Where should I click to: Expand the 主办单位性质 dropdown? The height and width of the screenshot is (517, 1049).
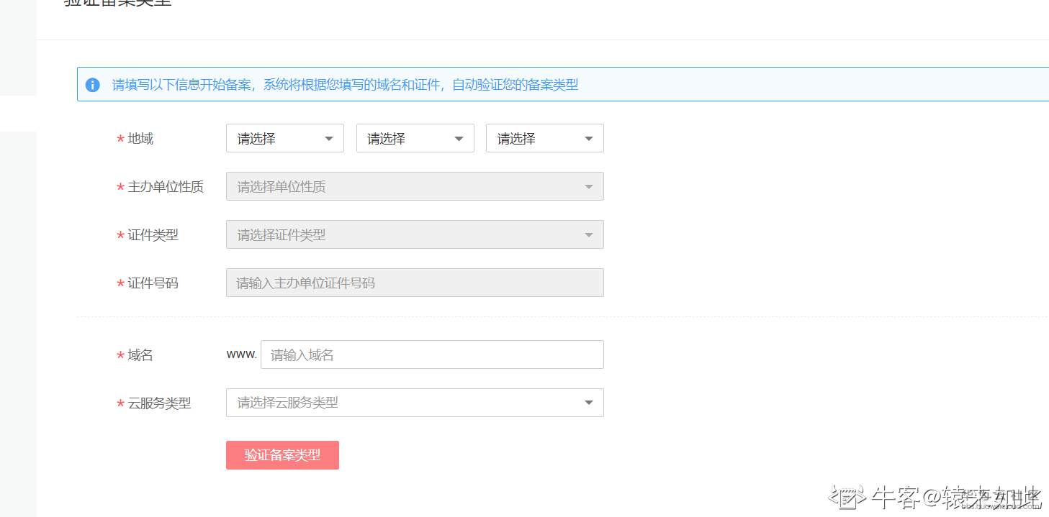(x=415, y=186)
